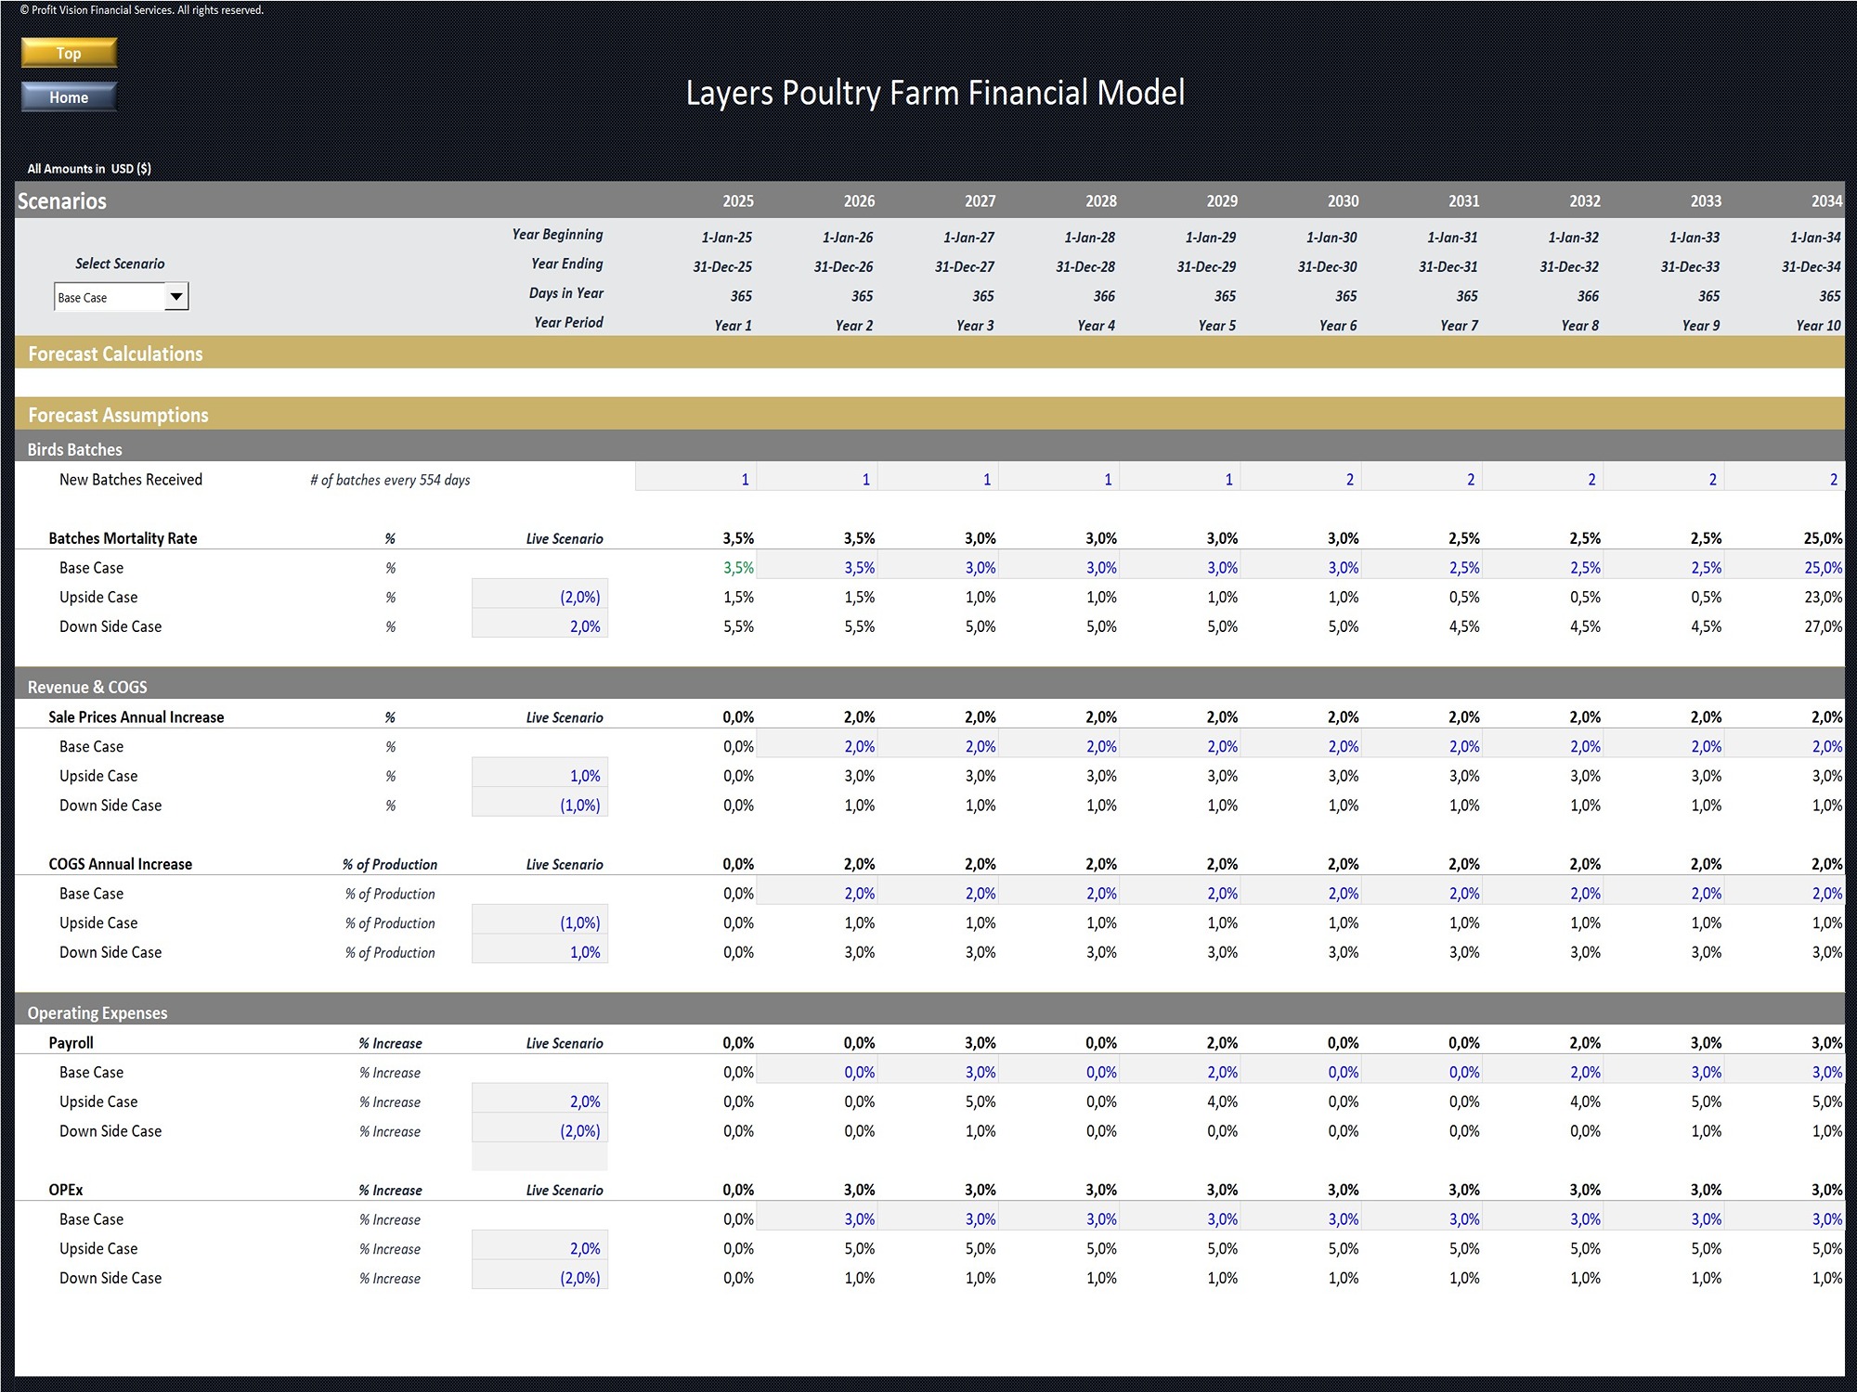Viewport: 1857px width, 1392px height.
Task: Select New Batches Received cell for 2034
Action: (1785, 479)
